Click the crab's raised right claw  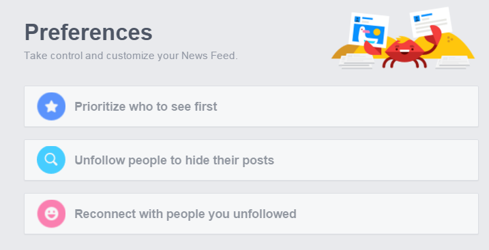click(434, 35)
